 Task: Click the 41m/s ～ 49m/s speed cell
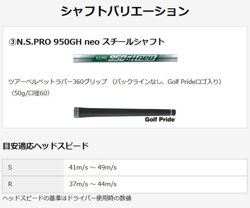(93, 167)
